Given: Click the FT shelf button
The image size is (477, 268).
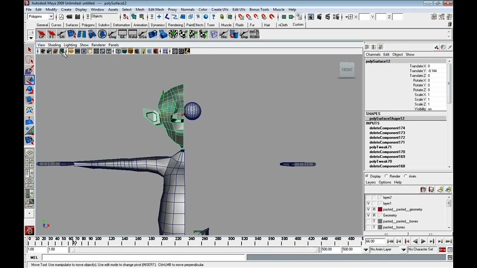Looking at the screenshot, I should [x=51, y=35].
